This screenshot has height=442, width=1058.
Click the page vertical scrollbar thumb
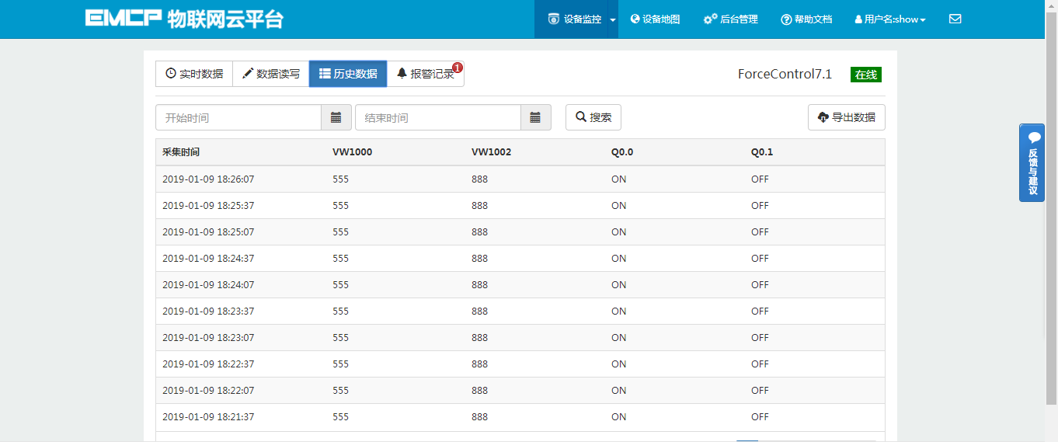coord(1051,210)
